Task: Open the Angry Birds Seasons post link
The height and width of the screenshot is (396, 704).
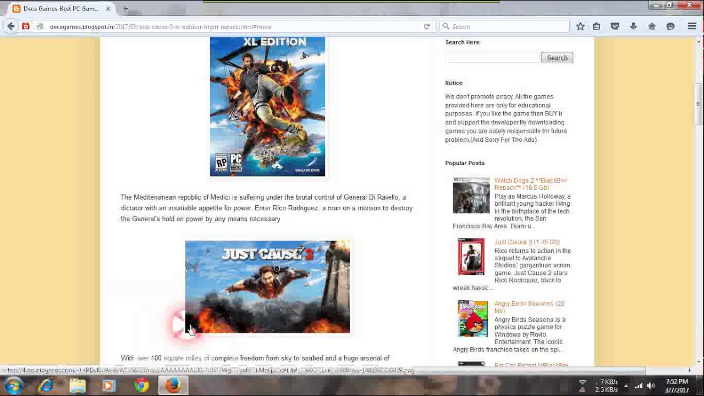Action: click(529, 307)
